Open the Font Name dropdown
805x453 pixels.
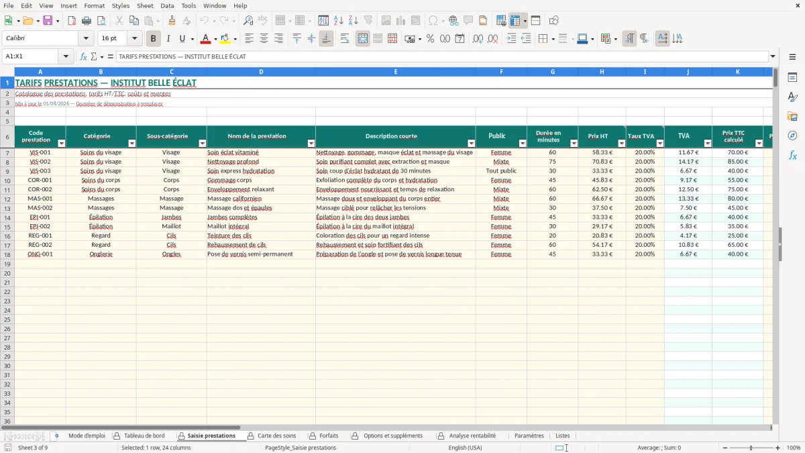click(x=86, y=39)
